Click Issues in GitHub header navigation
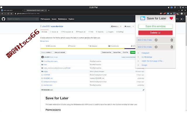Viewport: 187px width, 117px height. (54, 19)
